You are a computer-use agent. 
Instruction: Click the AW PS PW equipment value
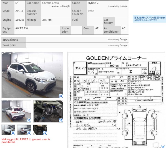coord(22,28)
